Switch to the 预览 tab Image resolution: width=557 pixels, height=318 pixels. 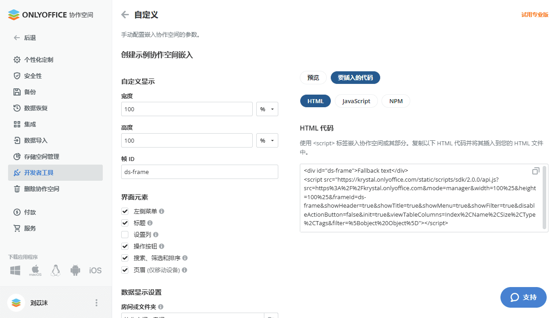point(313,78)
